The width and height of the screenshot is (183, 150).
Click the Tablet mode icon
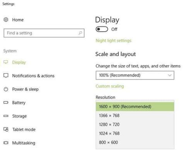pyautogui.click(x=6, y=129)
